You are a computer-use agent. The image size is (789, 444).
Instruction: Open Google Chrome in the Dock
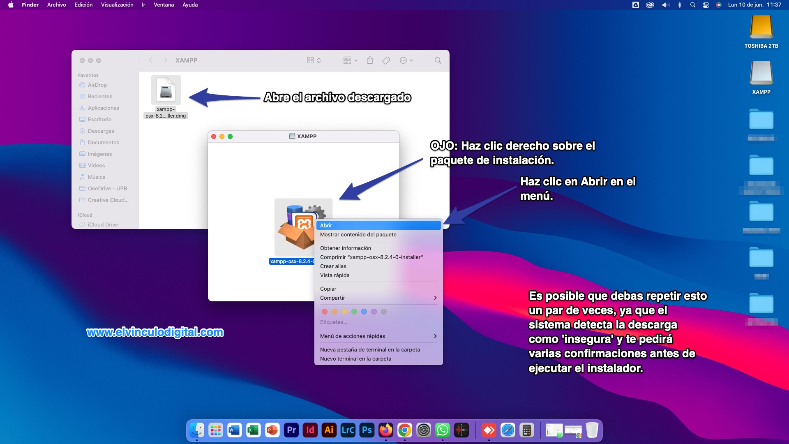[405, 430]
